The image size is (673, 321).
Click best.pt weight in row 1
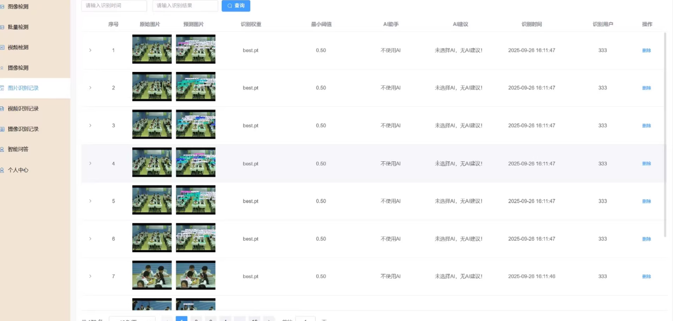(251, 50)
